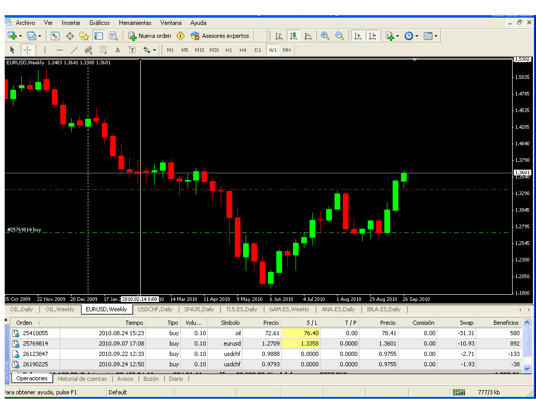Open the Herramientas menu
The width and height of the screenshot is (536, 399).
[135, 23]
